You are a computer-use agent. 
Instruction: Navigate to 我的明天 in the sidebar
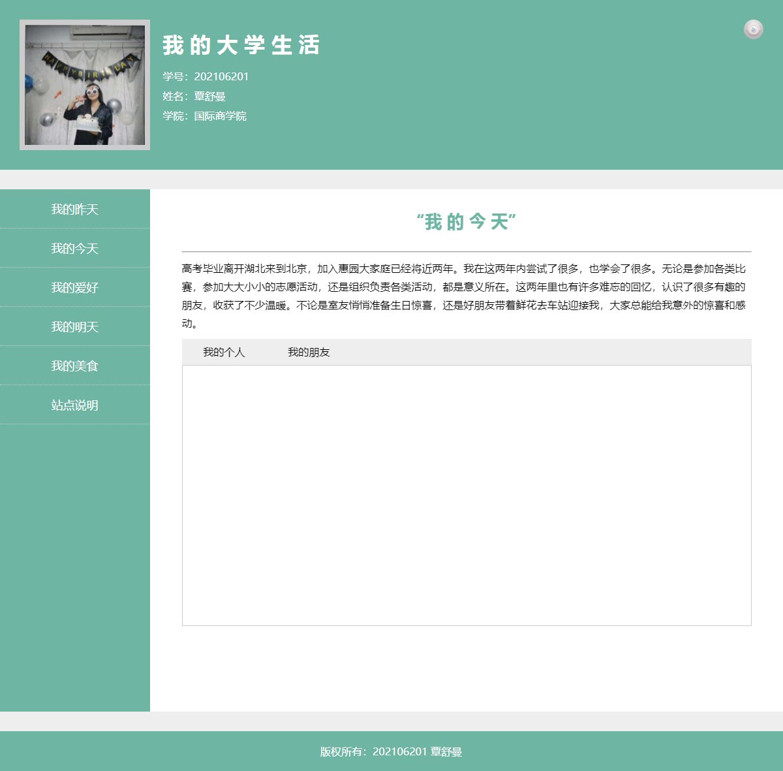point(75,327)
